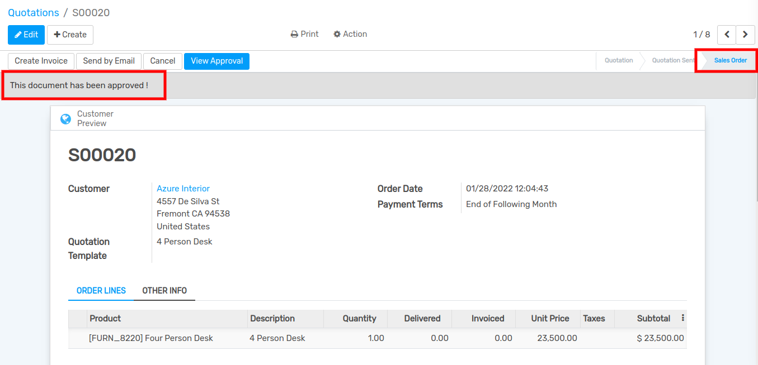Click Create Invoice button
The height and width of the screenshot is (365, 758).
pyautogui.click(x=41, y=61)
